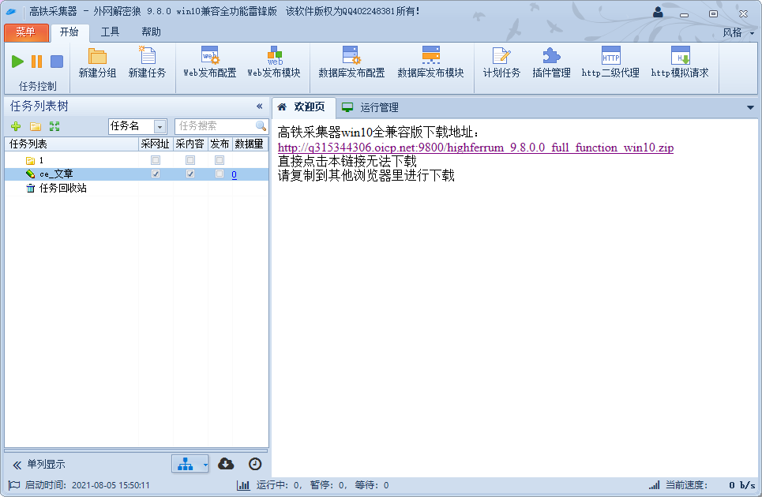
Task: Open http模拟请求
Action: point(680,62)
